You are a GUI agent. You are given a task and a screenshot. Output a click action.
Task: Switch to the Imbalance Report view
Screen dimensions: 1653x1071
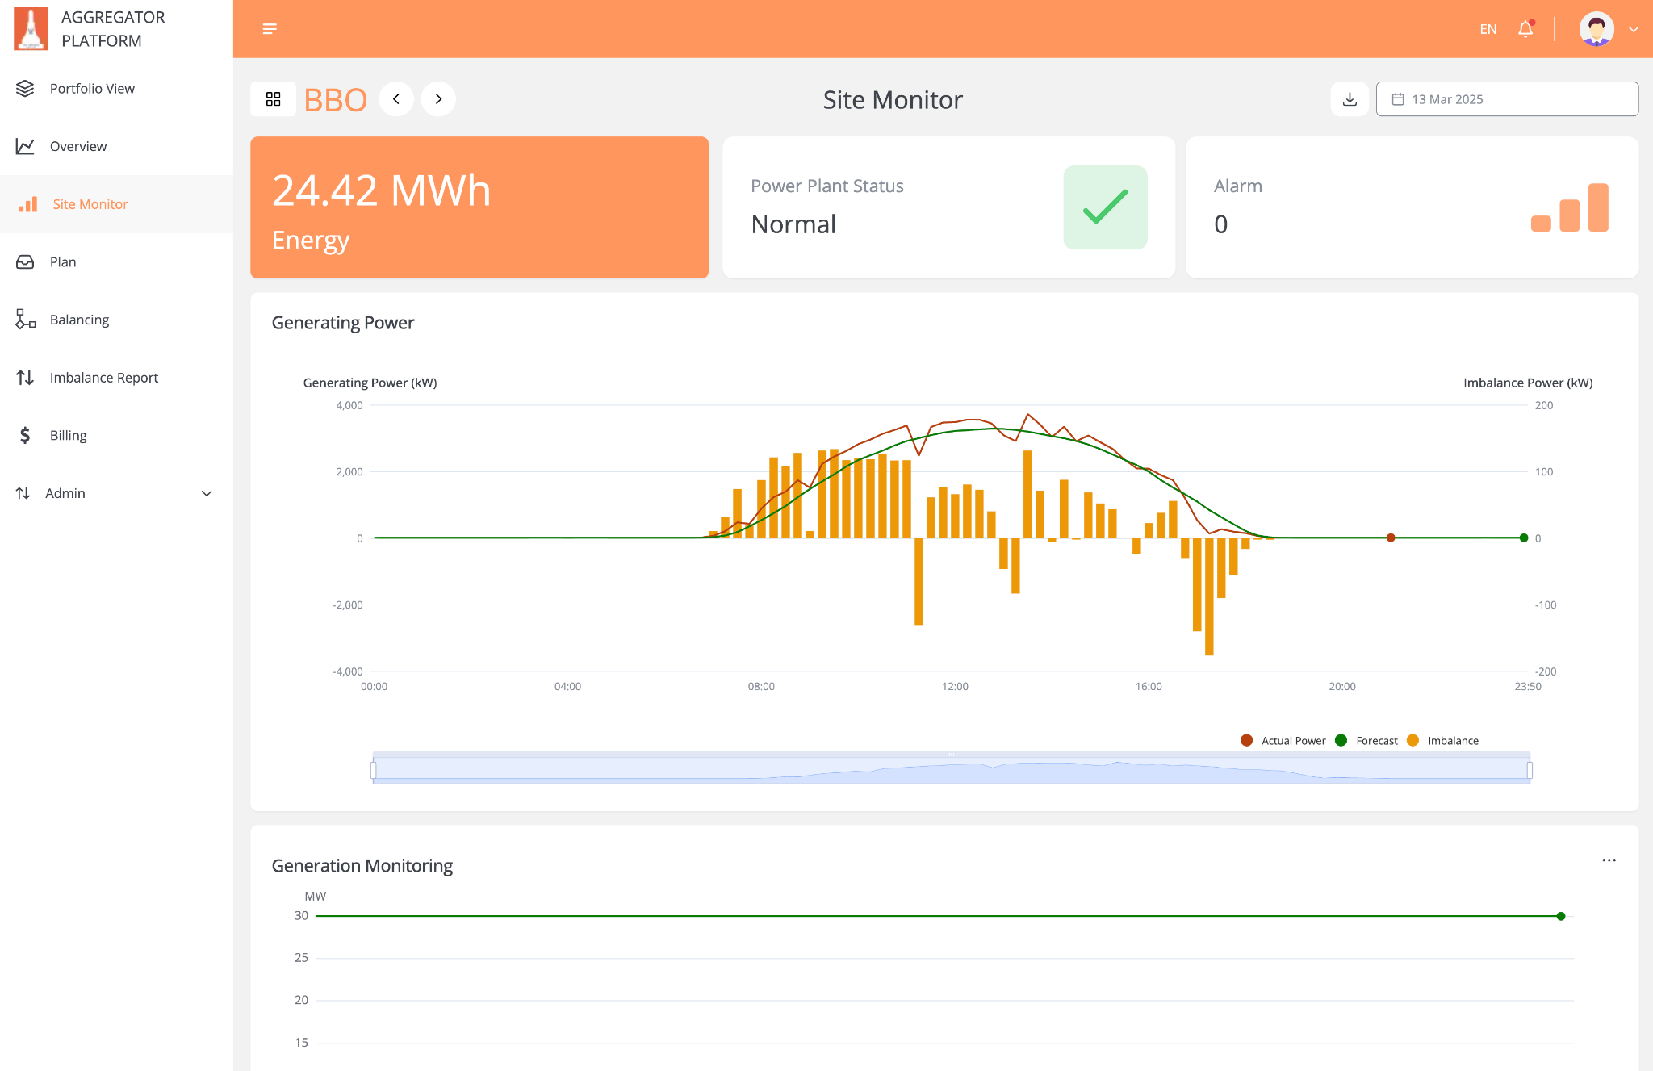[x=104, y=377]
